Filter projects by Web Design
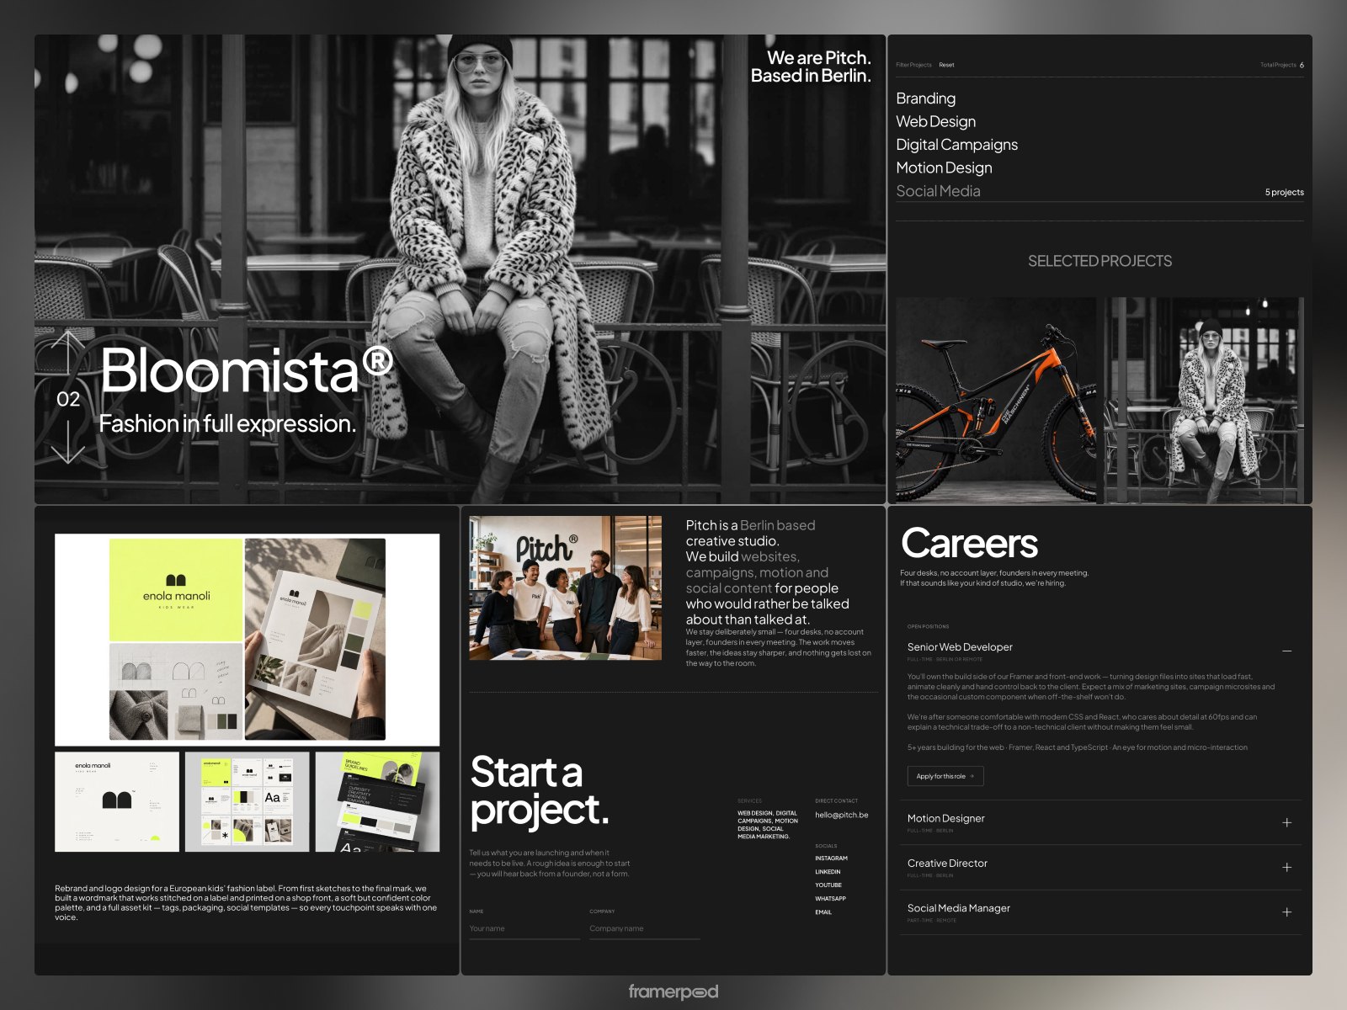 [x=935, y=121]
